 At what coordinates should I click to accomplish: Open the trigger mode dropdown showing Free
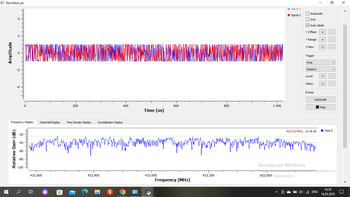tap(321, 63)
